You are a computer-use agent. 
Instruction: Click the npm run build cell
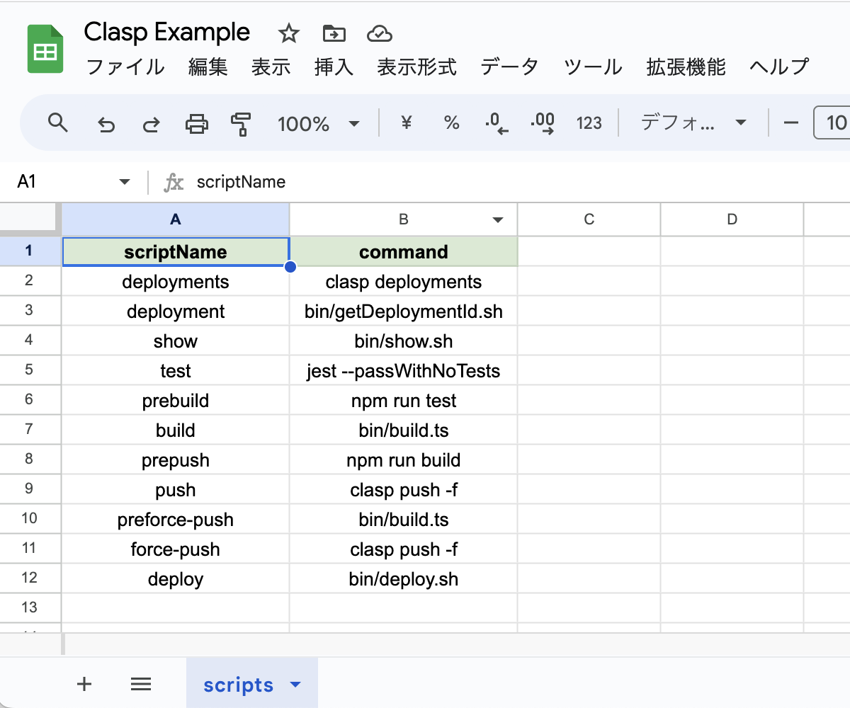click(x=404, y=460)
